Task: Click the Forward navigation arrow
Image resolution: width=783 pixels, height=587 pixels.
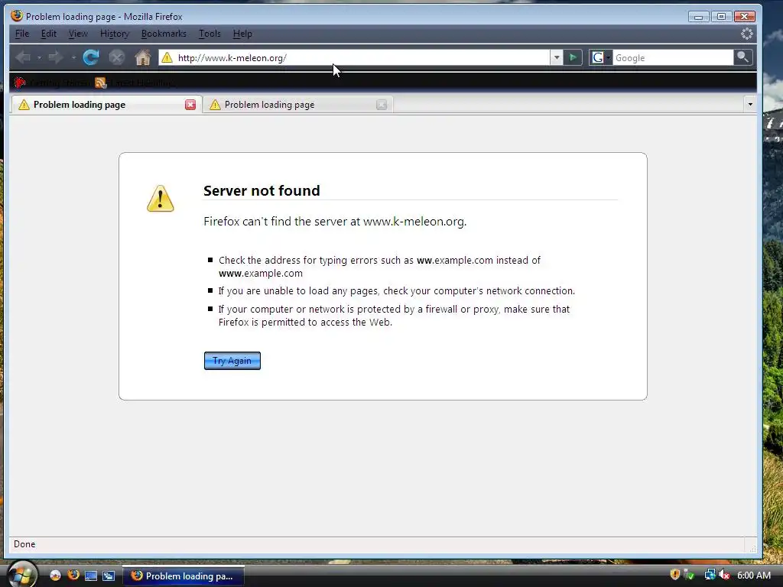Action: coord(55,58)
